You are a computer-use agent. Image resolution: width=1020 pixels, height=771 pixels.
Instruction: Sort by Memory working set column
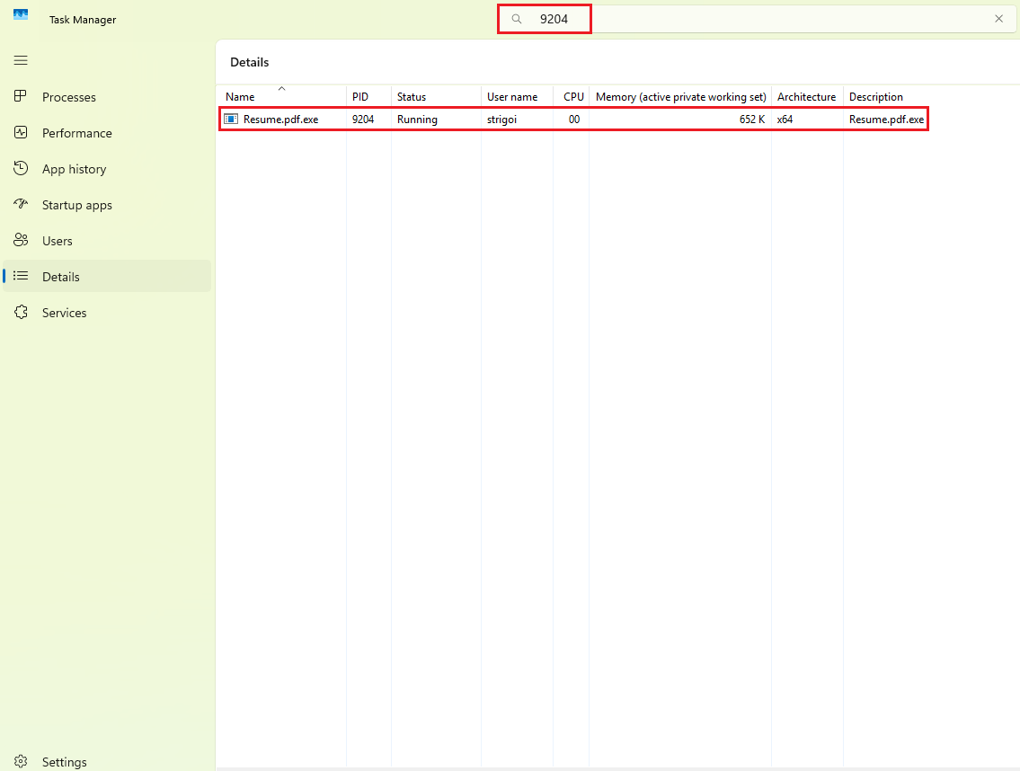680,96
